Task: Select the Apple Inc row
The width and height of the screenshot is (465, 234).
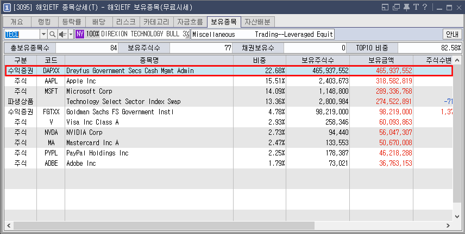Action: [229, 81]
